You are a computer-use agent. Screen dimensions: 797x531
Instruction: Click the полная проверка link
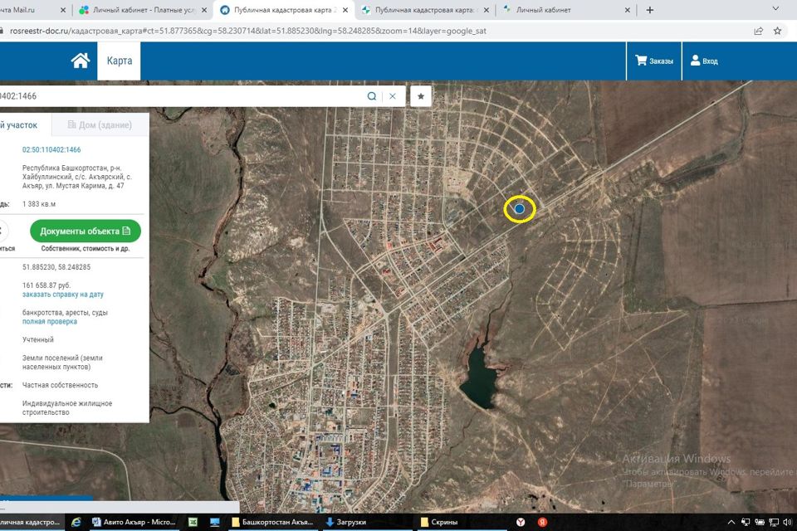pyautogui.click(x=50, y=321)
